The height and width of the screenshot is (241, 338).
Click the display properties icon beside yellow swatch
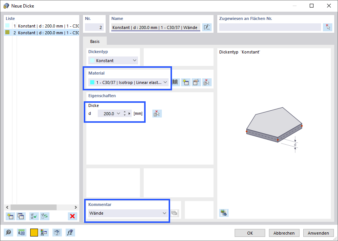[x=44, y=233]
